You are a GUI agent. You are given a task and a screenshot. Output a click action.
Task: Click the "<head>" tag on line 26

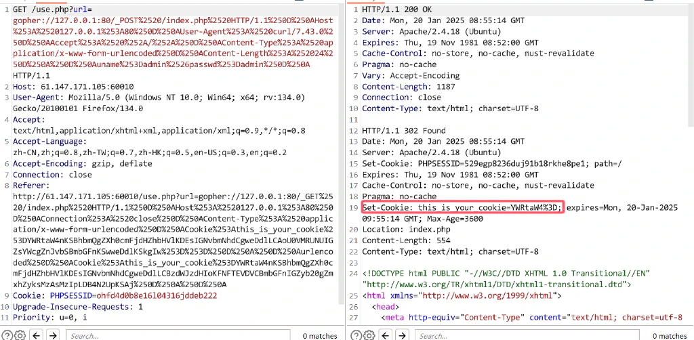(386, 307)
